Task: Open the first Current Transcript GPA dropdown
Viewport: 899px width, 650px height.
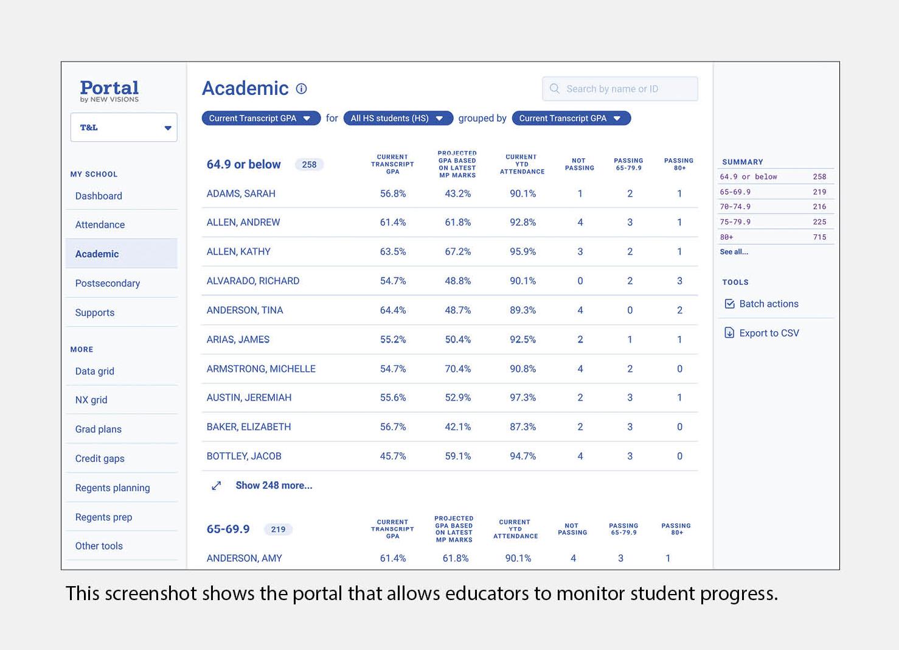Action: [x=261, y=118]
